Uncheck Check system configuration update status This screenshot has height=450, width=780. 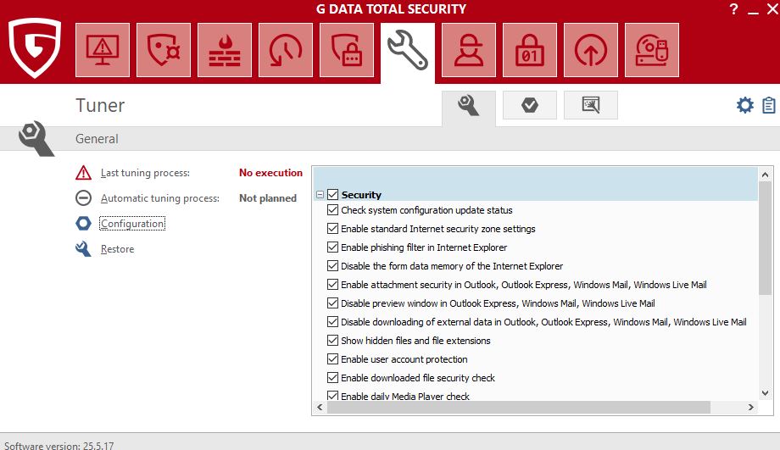333,210
